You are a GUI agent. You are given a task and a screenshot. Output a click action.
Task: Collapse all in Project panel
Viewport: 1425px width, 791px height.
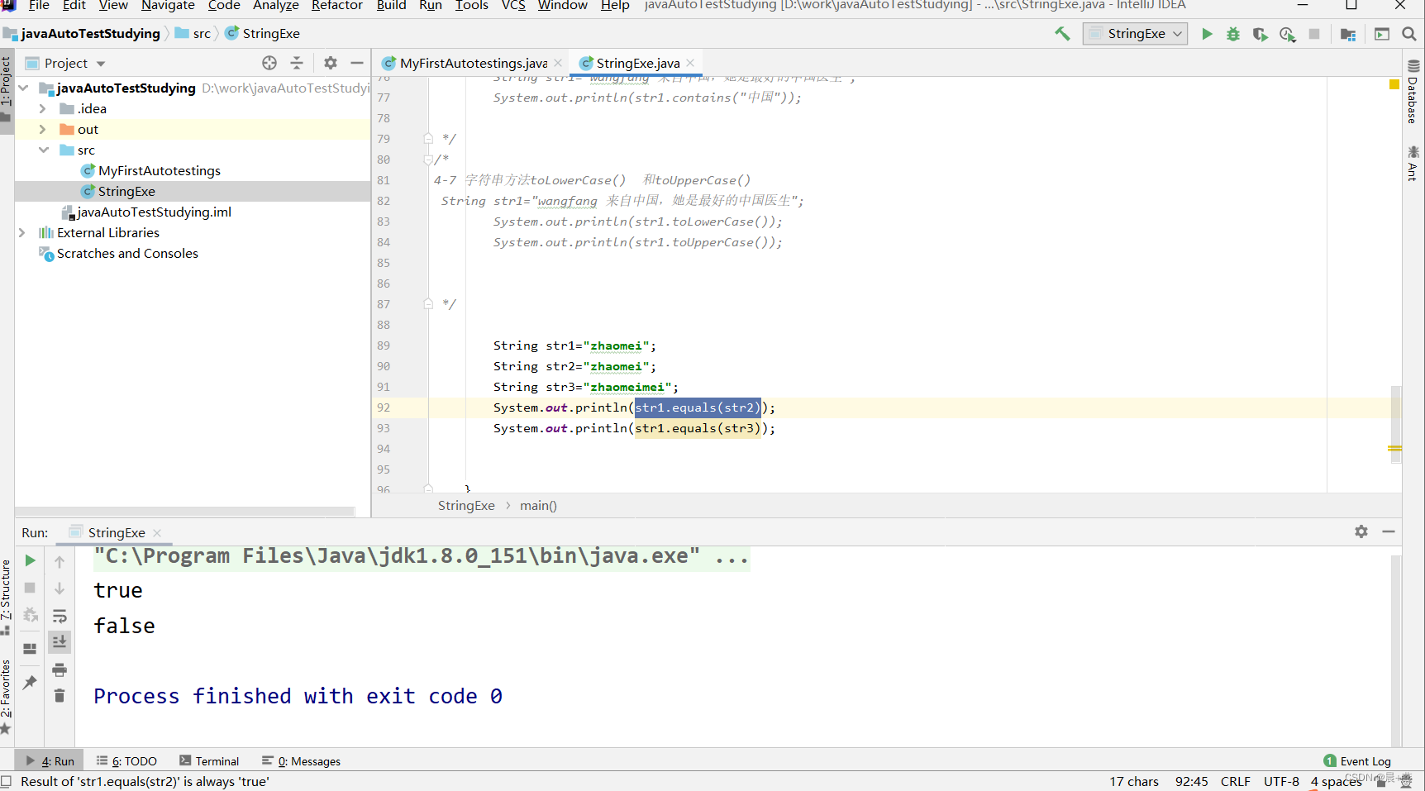pos(297,63)
